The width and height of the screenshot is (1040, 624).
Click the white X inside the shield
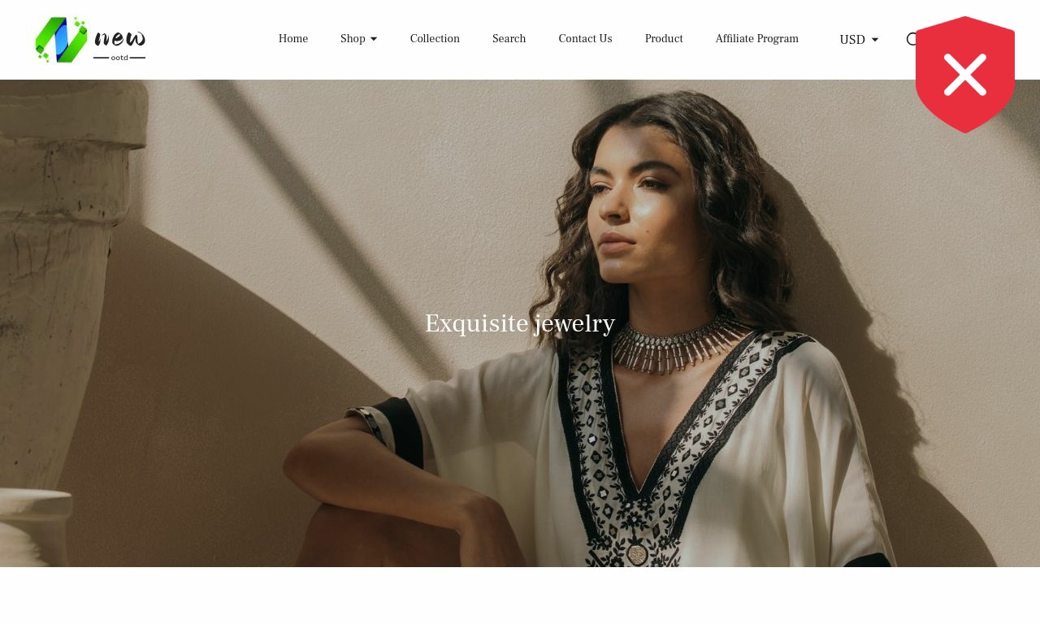(x=965, y=74)
